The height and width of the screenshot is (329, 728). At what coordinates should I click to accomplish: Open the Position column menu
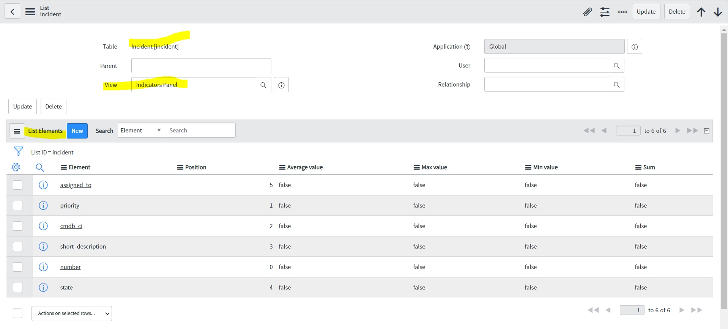(x=180, y=167)
